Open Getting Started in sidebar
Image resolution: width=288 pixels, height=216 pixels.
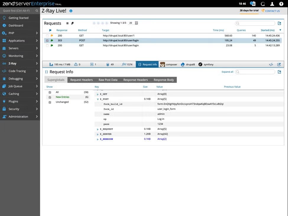coord(20,18)
